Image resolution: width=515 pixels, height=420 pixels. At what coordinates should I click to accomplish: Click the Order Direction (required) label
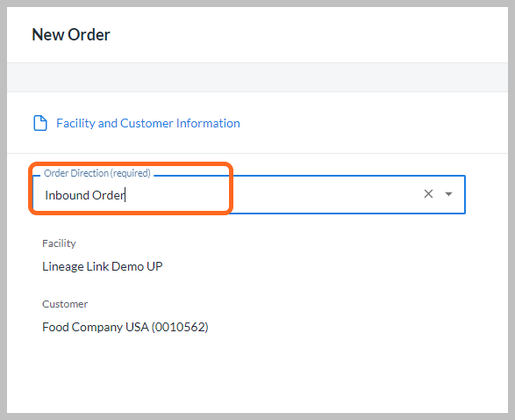[x=97, y=173]
